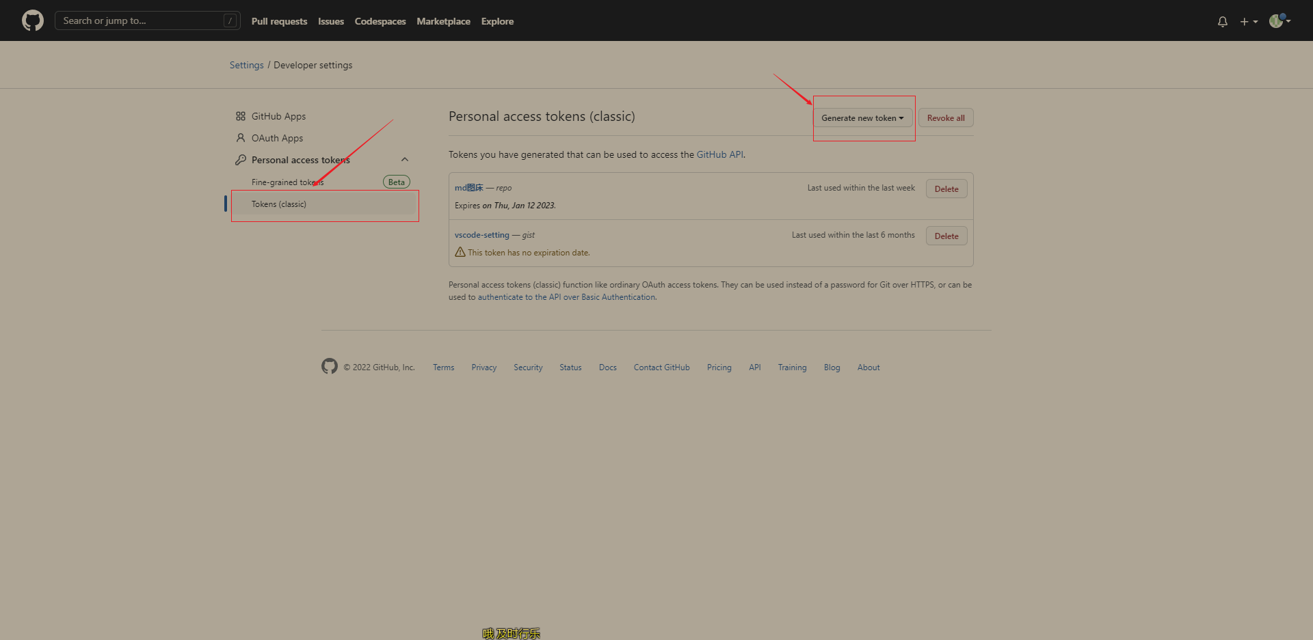Open the plus create-new dropdown
The height and width of the screenshot is (640, 1313).
point(1249,21)
